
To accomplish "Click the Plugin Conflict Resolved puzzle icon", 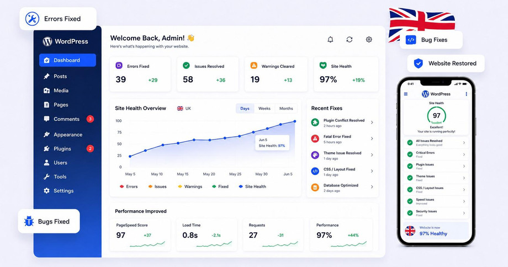I will [x=315, y=122].
